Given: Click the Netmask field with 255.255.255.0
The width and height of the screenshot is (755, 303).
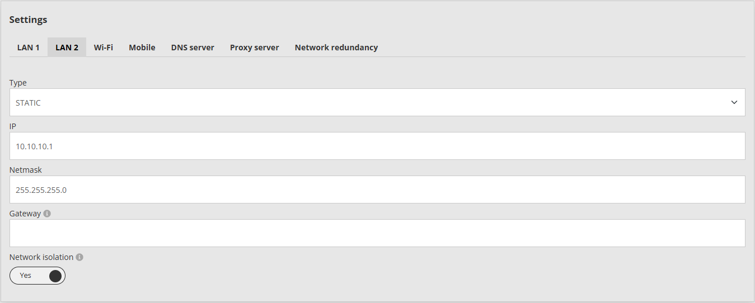Looking at the screenshot, I should (x=377, y=190).
